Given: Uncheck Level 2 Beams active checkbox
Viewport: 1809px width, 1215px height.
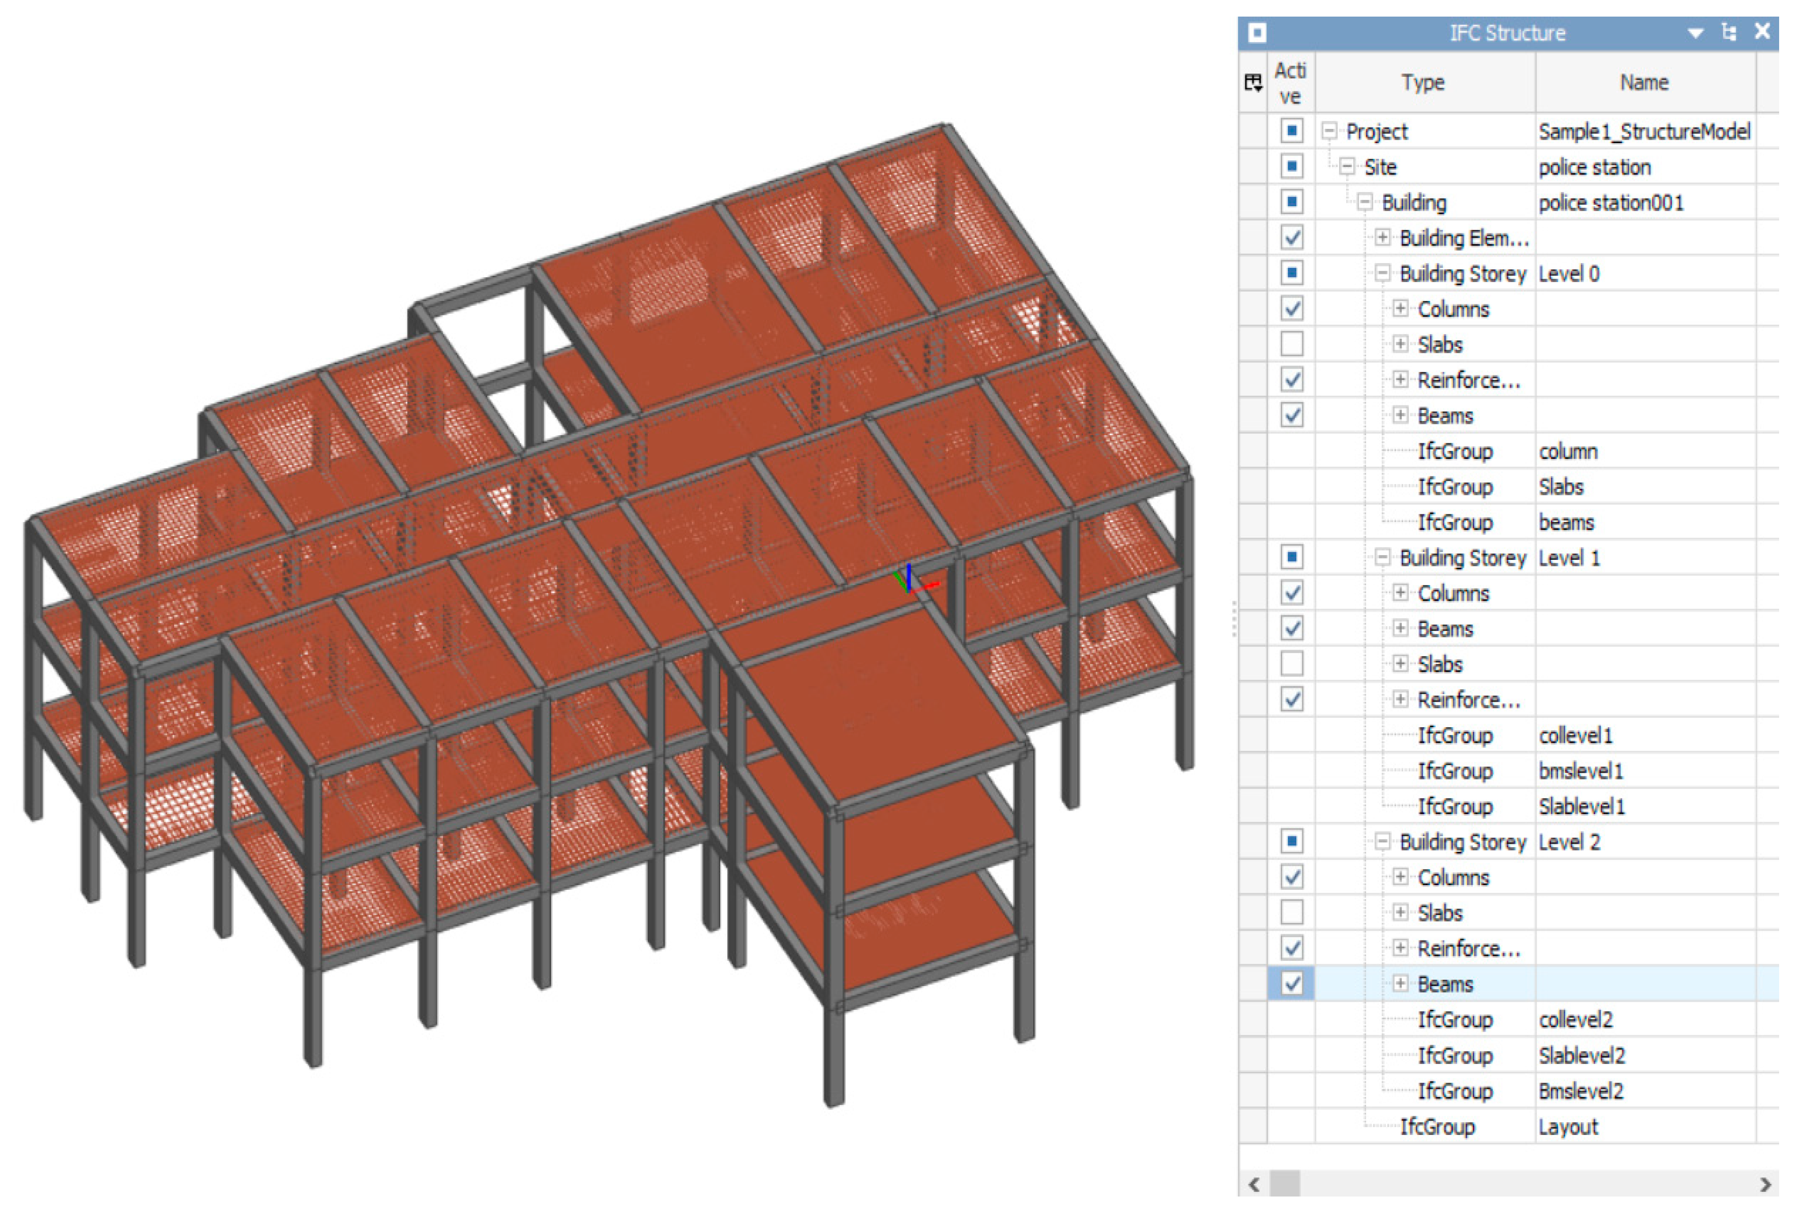Looking at the screenshot, I should (1291, 983).
